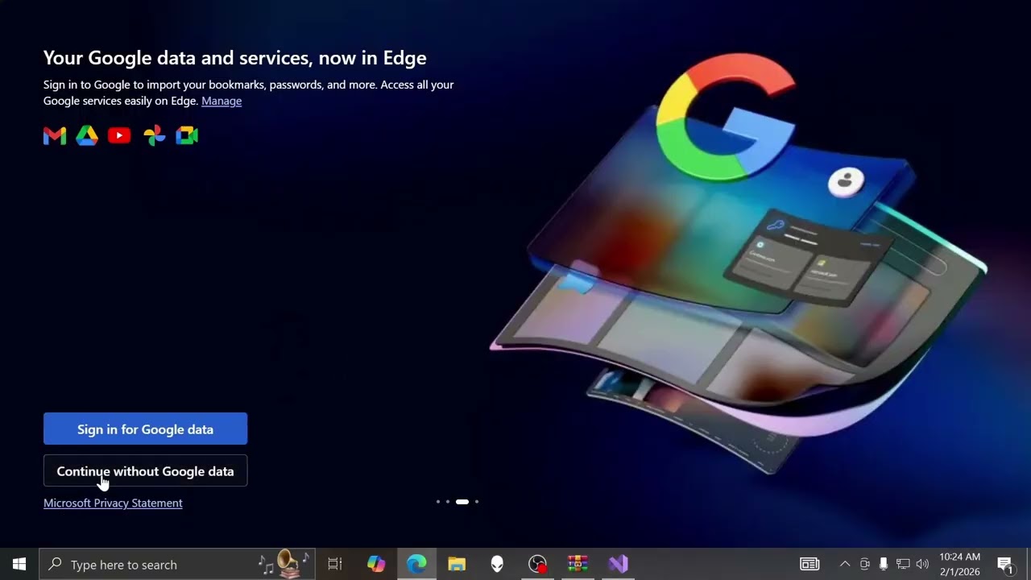Open the volume speaker tray icon
This screenshot has width=1031, height=580.
(x=922, y=565)
